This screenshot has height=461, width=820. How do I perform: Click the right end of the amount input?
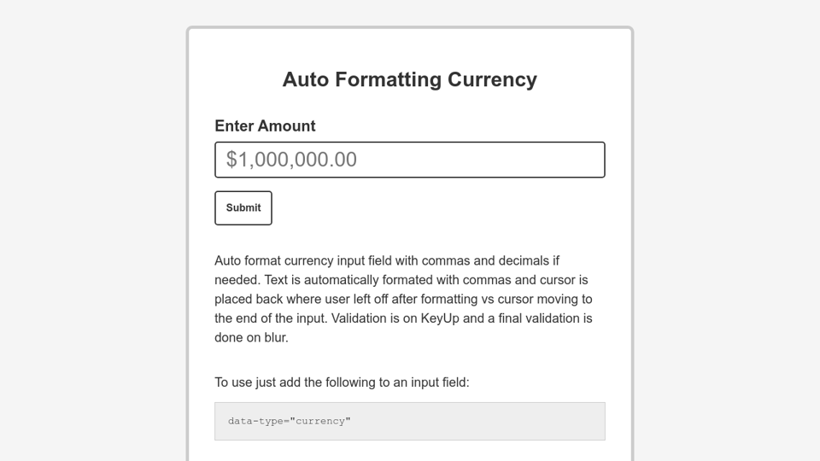pyautogui.click(x=589, y=160)
